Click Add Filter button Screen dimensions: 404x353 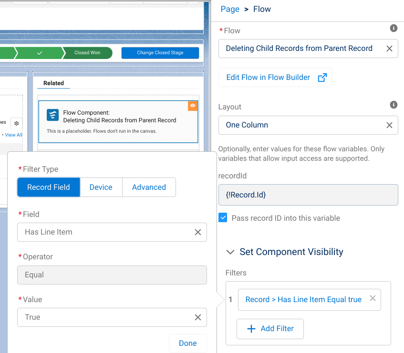click(x=270, y=329)
